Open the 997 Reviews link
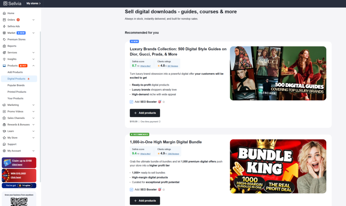This screenshot has width=346, height=206. [173, 66]
